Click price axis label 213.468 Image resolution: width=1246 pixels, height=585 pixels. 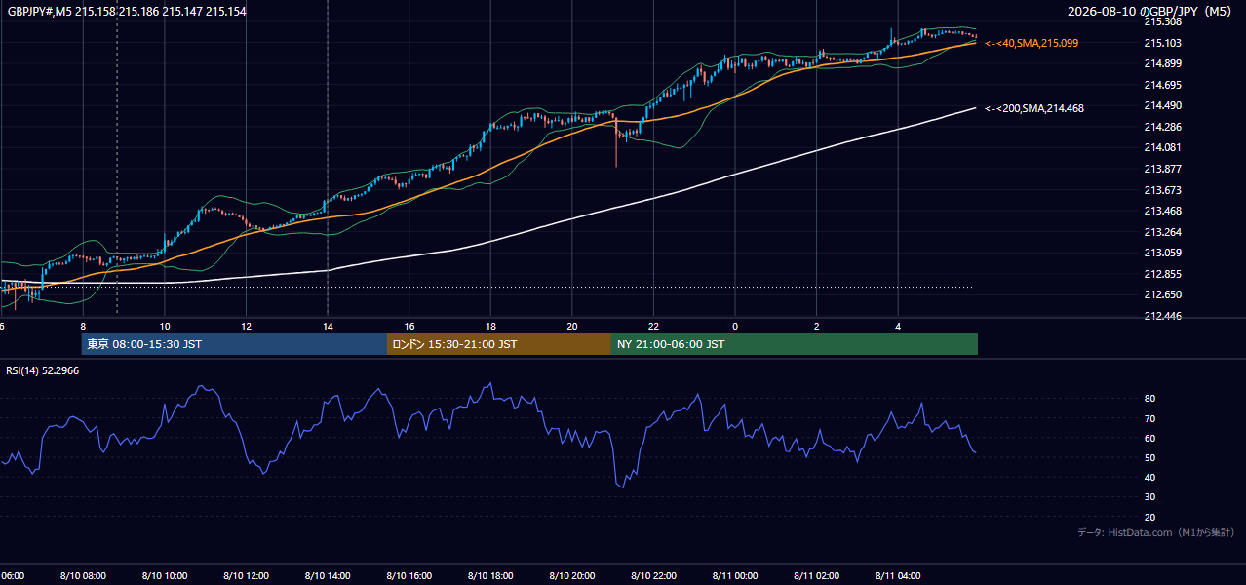coord(1162,211)
